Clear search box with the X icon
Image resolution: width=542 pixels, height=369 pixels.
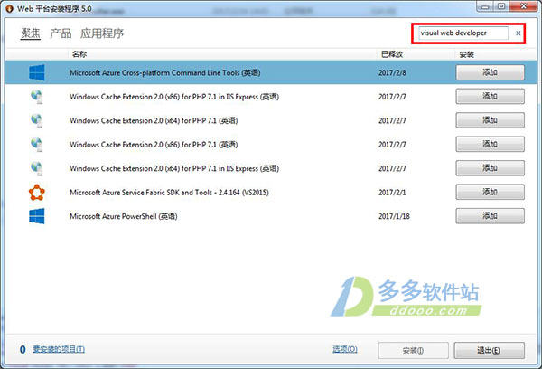(x=519, y=33)
